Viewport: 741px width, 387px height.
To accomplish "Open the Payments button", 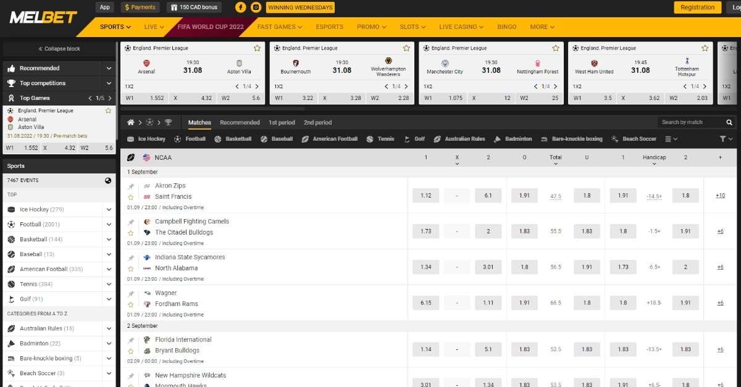I will pos(139,7).
